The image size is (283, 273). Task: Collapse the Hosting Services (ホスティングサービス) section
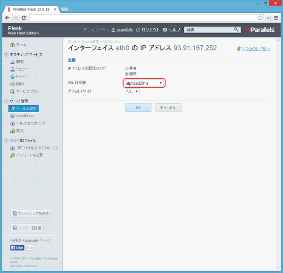coord(6,55)
